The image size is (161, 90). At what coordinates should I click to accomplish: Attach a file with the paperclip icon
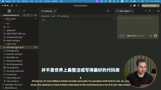point(151,35)
